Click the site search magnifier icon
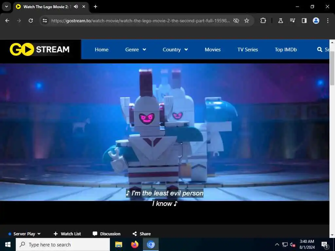This screenshot has height=251, width=335. (x=320, y=50)
